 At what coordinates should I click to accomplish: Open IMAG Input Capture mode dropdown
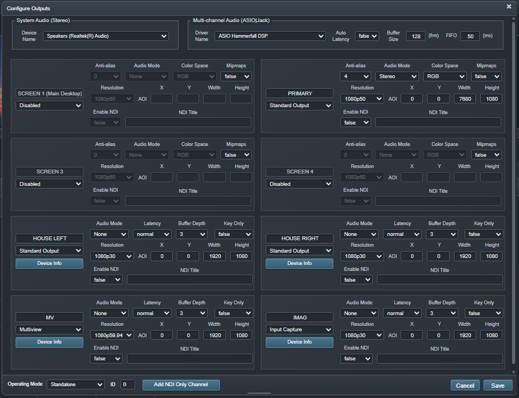pyautogui.click(x=300, y=330)
